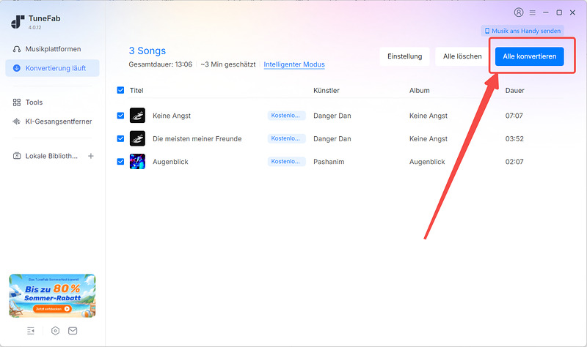Minimize the TuneFab window
The height and width of the screenshot is (347, 587).
coord(546,12)
